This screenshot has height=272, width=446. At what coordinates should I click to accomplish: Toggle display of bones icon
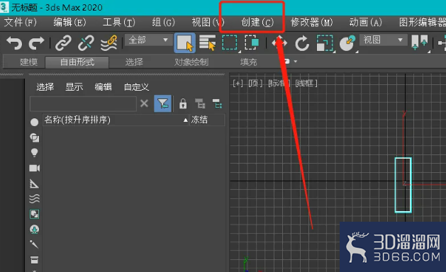click(34, 244)
